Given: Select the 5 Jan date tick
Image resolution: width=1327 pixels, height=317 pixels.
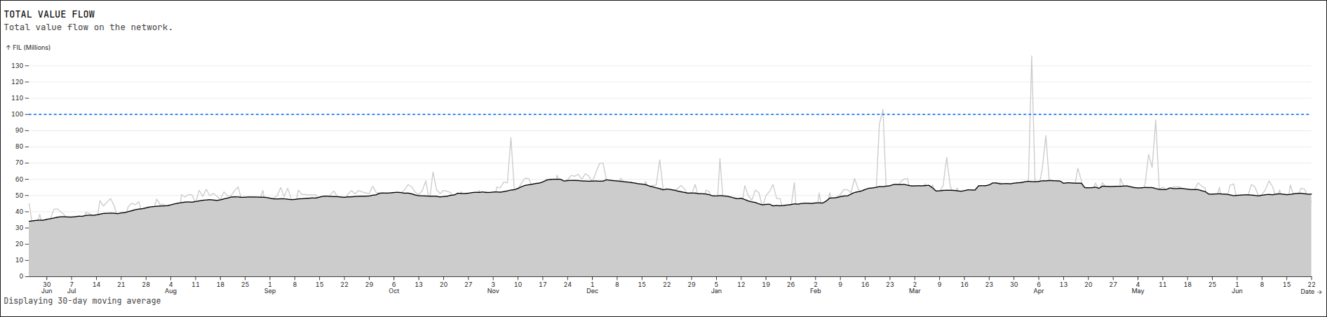Looking at the screenshot, I should [716, 288].
